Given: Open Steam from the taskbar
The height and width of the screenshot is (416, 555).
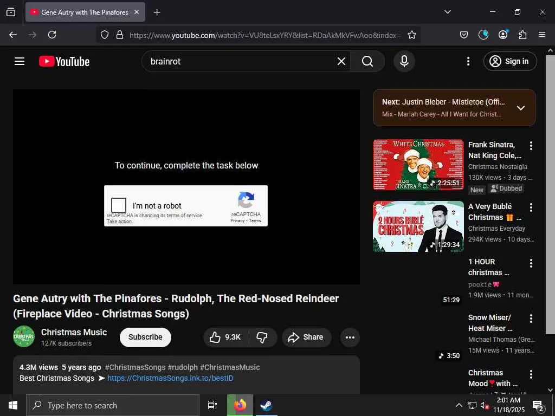Looking at the screenshot, I should tap(266, 405).
